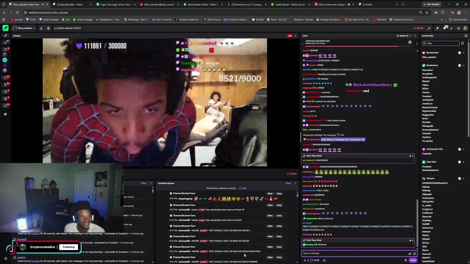Image resolution: width=470 pixels, height=264 pixels.
Task: Click the pin icon left of Stream header
Action: click(6, 36)
